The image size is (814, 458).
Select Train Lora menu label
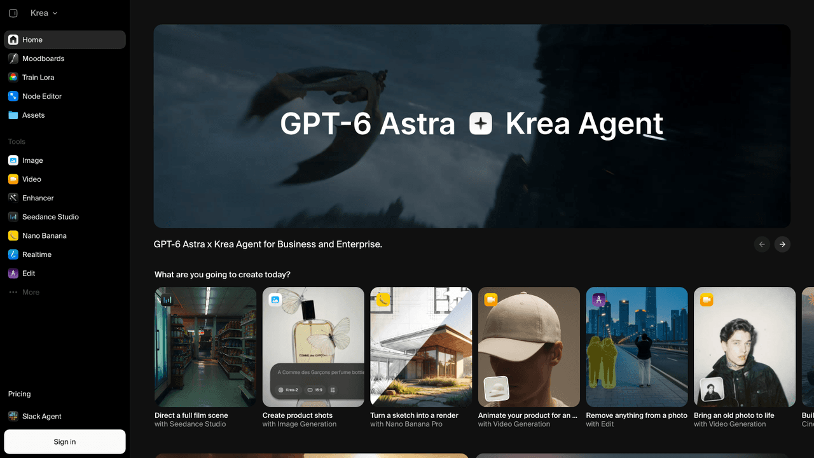[x=38, y=78]
